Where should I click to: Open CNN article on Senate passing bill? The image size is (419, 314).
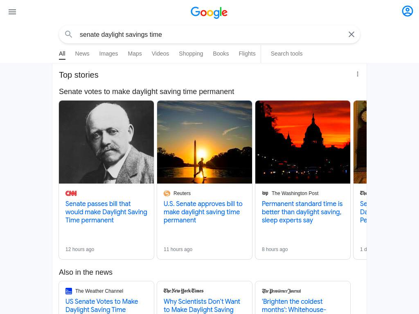(x=106, y=212)
